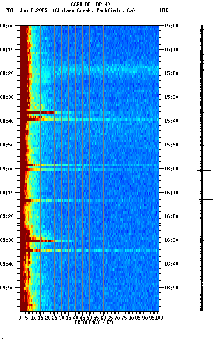The height and width of the screenshot is (343, 219).
Task: Click the '08:40' PDT time label
Action: (7, 121)
